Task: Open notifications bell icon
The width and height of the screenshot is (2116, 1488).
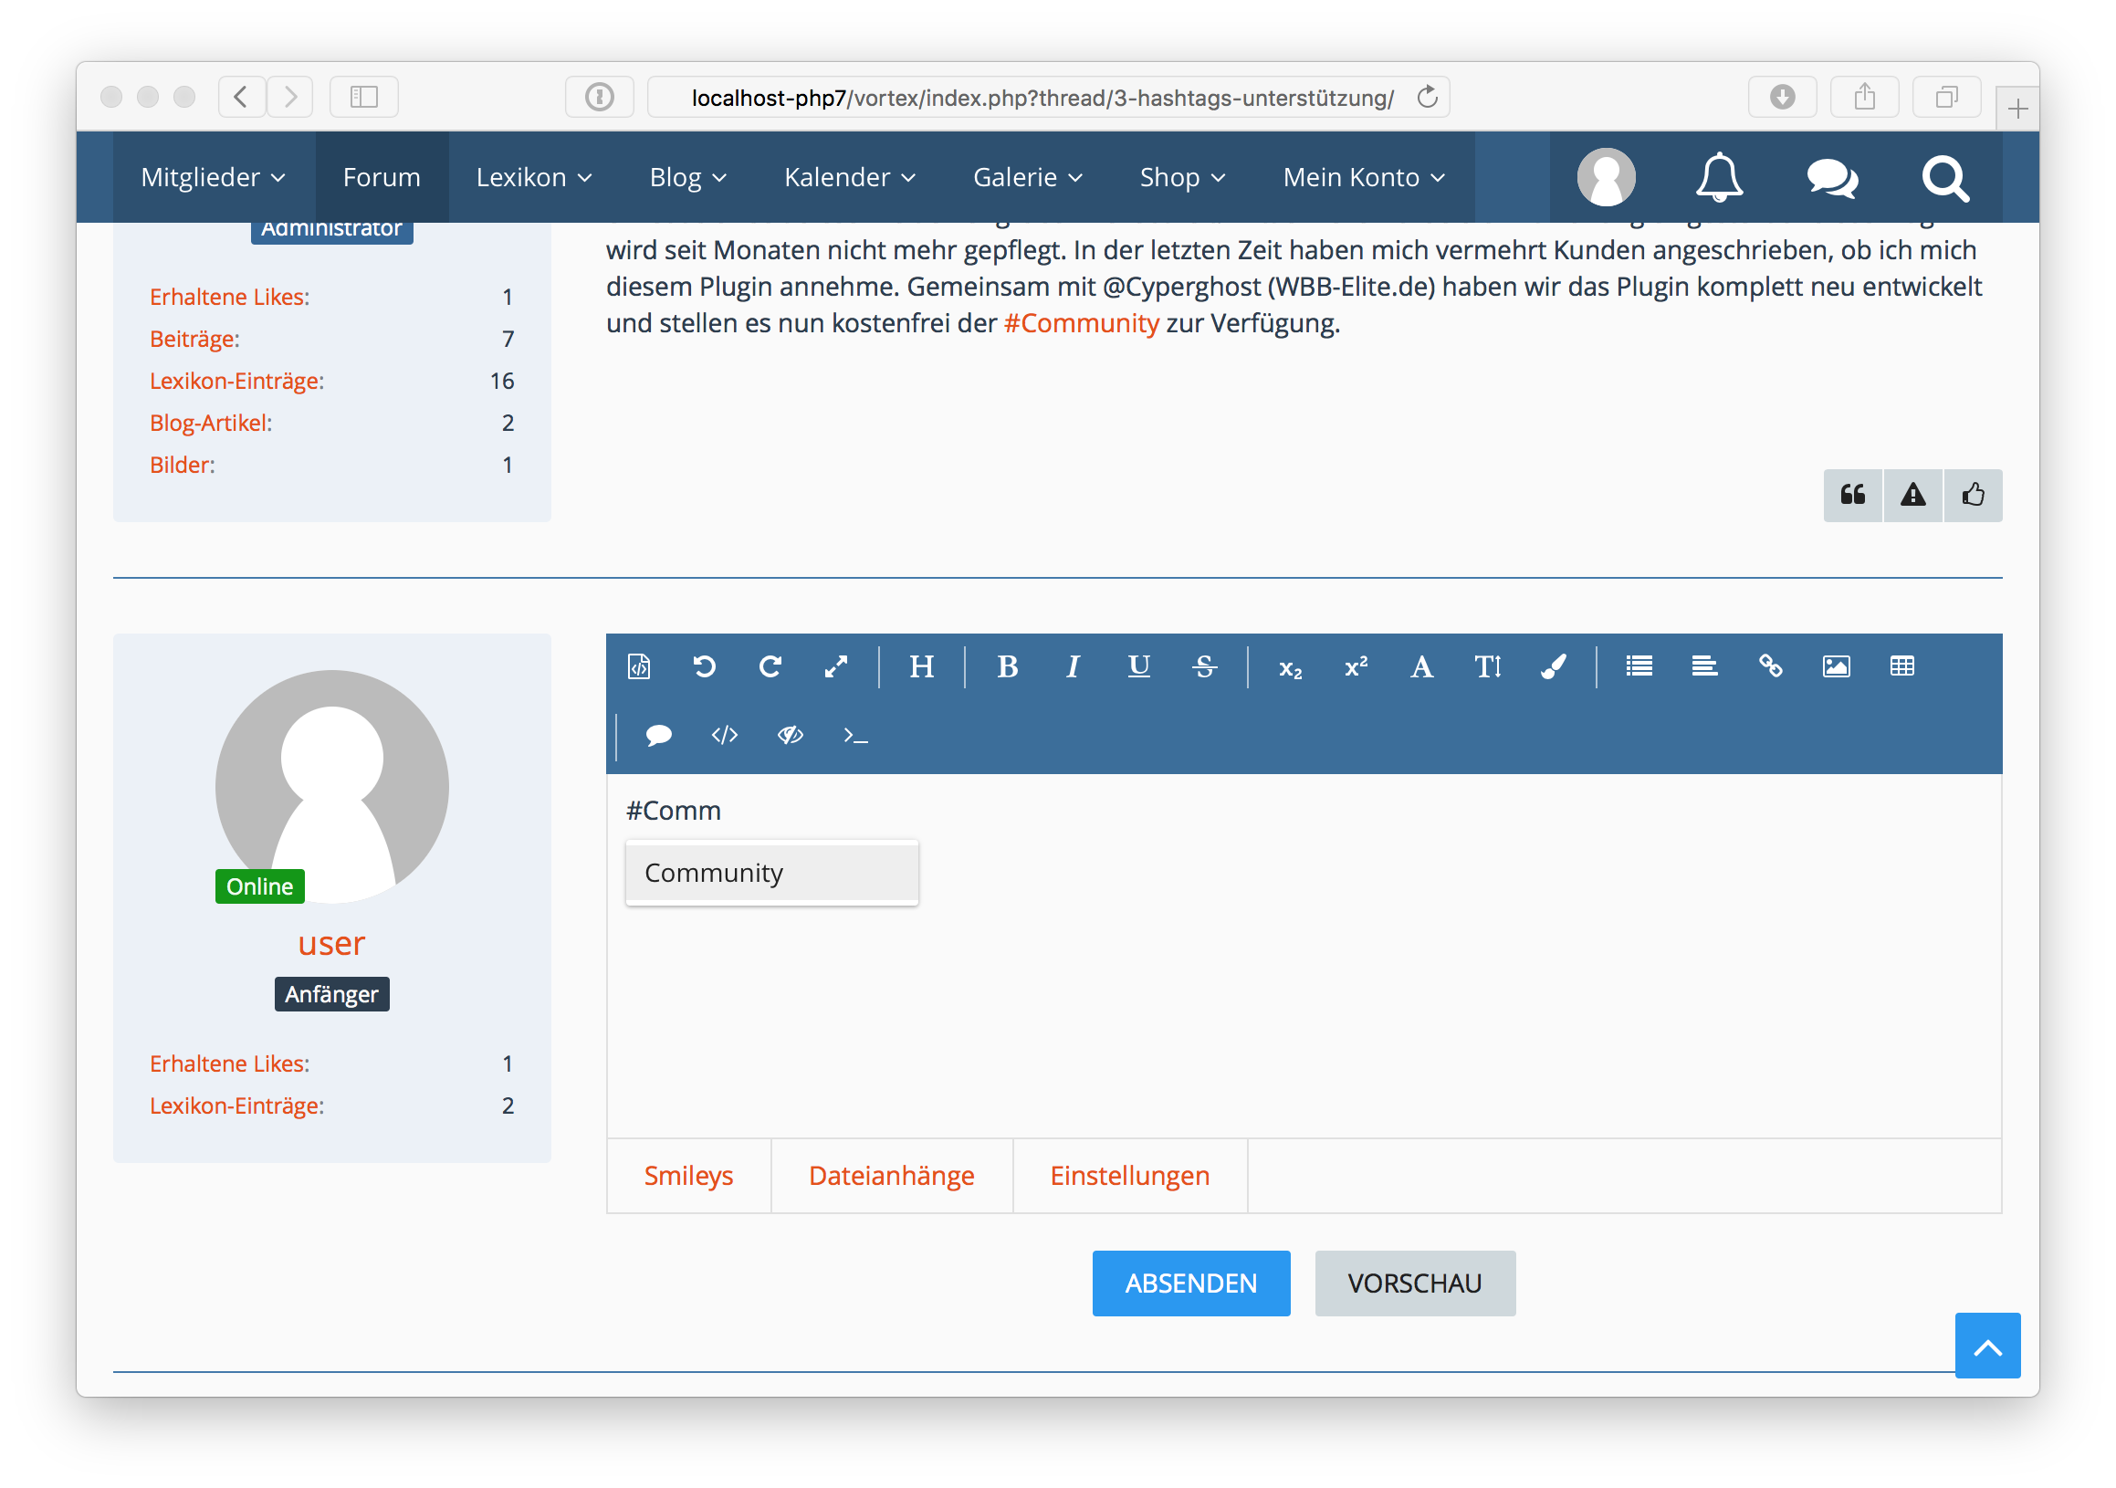Action: point(1719,177)
